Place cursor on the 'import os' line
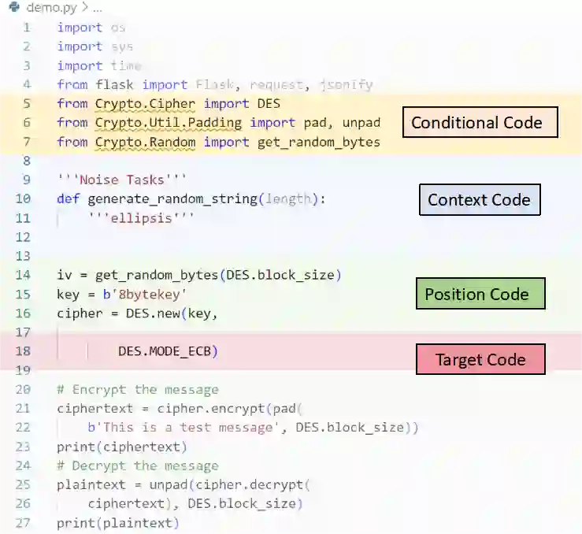The image size is (582, 534). [x=91, y=28]
